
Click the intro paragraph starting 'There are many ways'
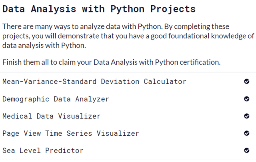pyautogui.click(x=128, y=36)
